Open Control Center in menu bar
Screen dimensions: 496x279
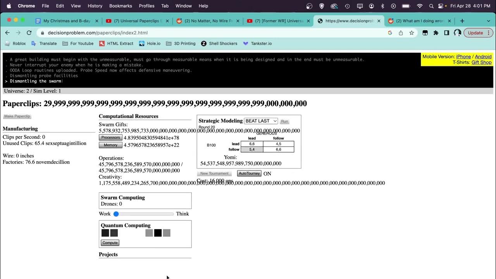tap(441, 6)
